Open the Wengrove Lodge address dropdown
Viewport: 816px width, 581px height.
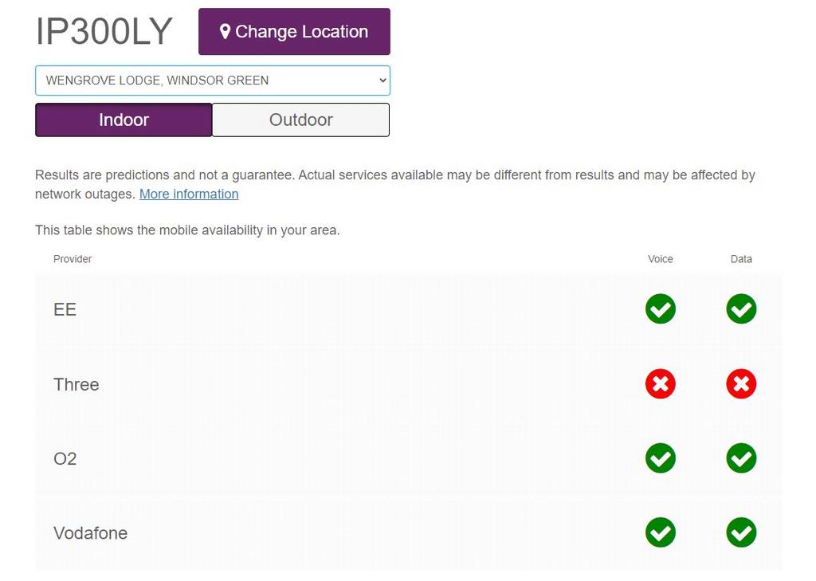pyautogui.click(x=212, y=80)
